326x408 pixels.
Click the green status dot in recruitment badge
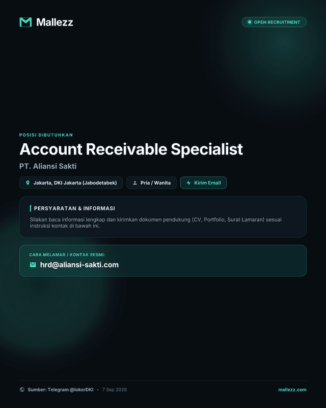[x=249, y=22]
